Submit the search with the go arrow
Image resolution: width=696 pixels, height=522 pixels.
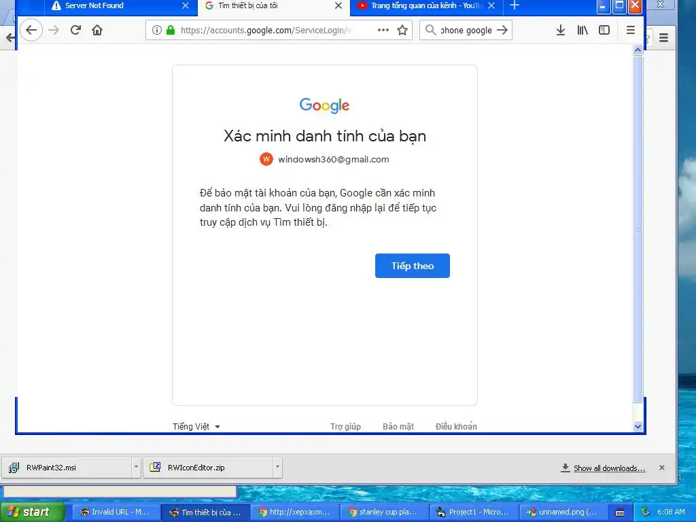click(x=502, y=30)
